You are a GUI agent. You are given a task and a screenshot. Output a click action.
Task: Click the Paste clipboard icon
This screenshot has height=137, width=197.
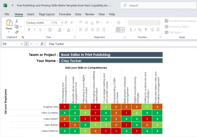click(x=9, y=23)
